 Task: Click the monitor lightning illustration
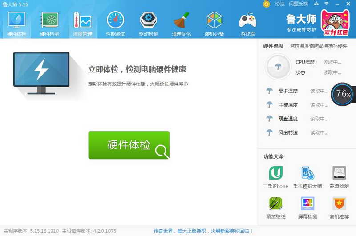(x=41, y=73)
